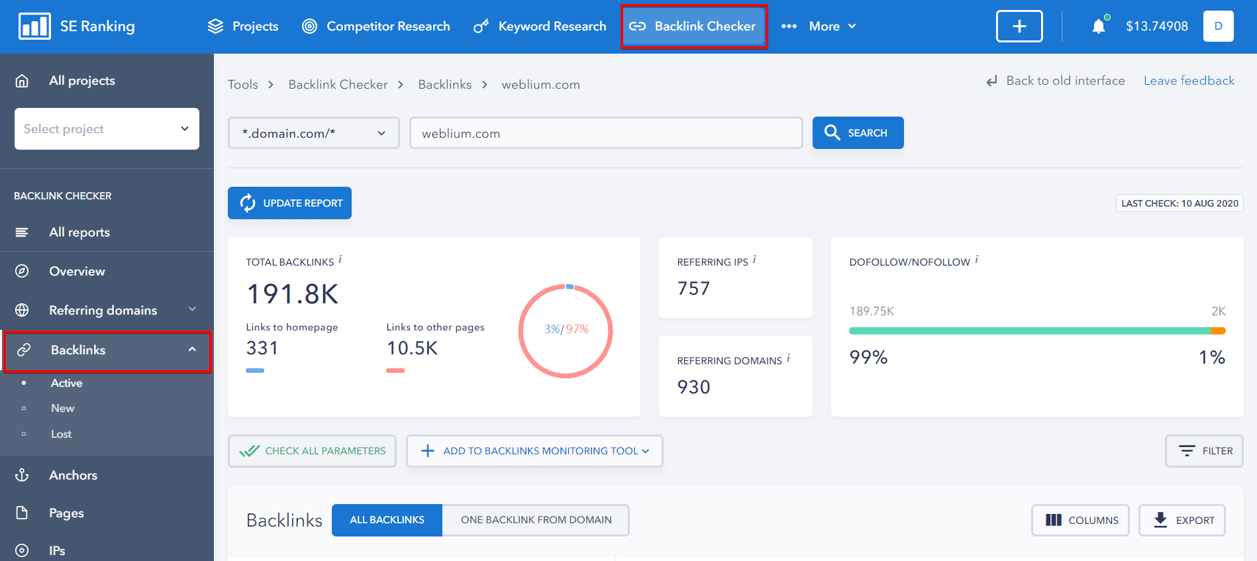Open the notifications bell
The image size is (1257, 561).
(1099, 26)
